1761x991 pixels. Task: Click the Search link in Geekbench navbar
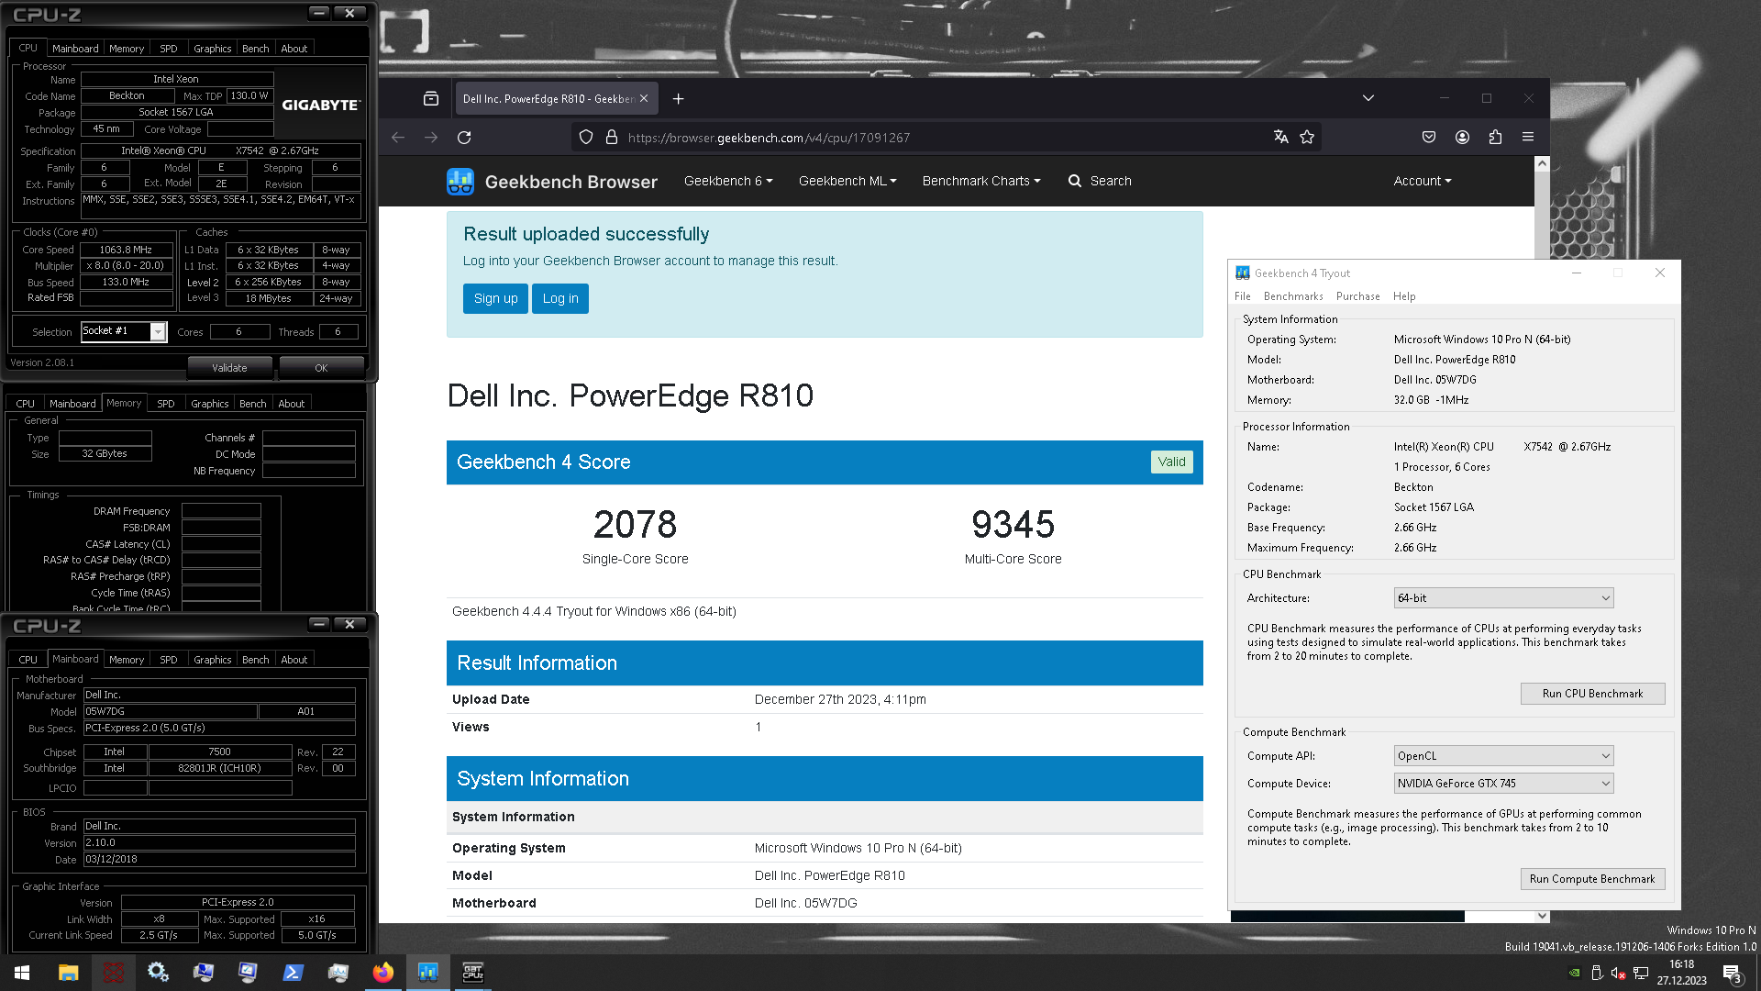click(1110, 181)
